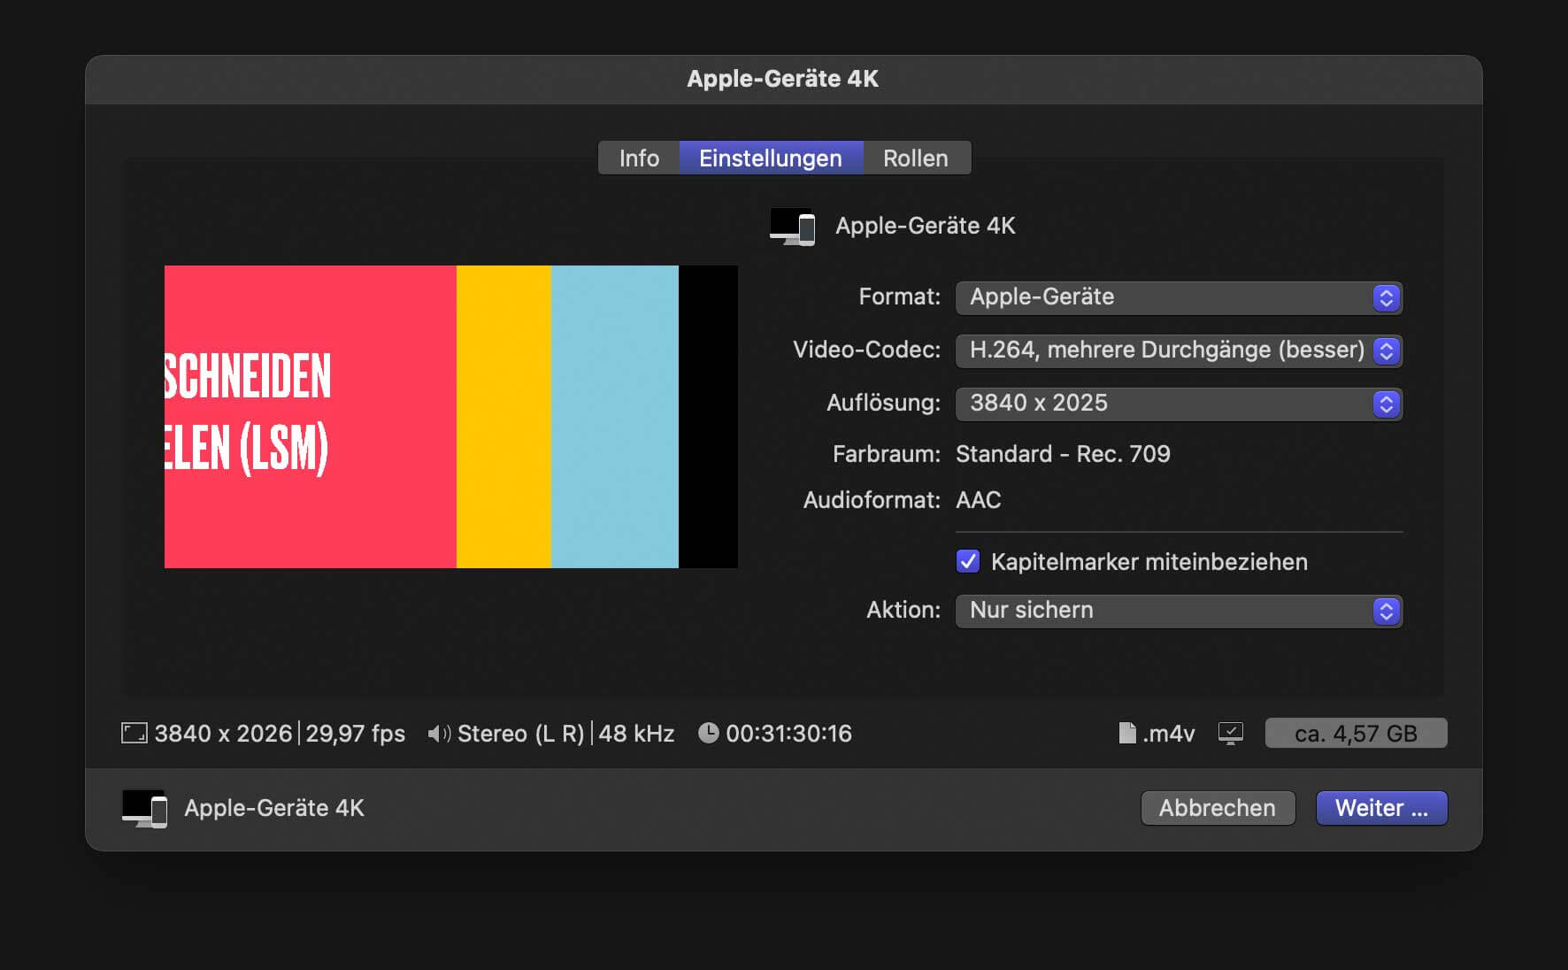Click the video preview thumbnail
Image resolution: width=1568 pixels, height=970 pixels.
tap(450, 416)
